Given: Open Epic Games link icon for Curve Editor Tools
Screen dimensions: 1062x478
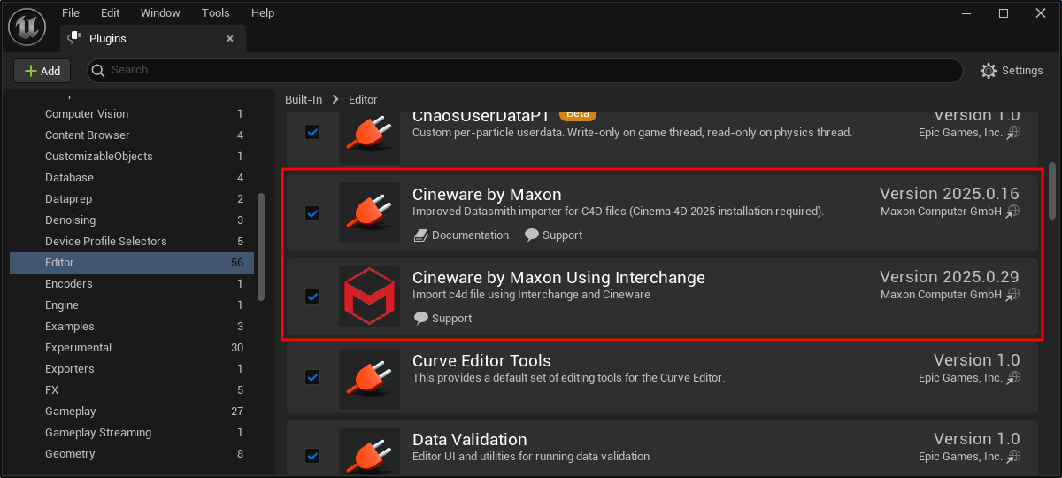Looking at the screenshot, I should [1013, 378].
